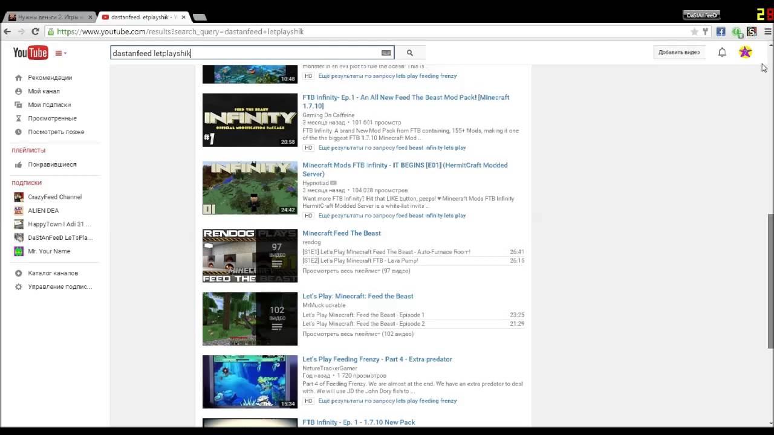Open the NatureTrackerGamer channel
This screenshot has height=435, width=774.
[x=330, y=368]
